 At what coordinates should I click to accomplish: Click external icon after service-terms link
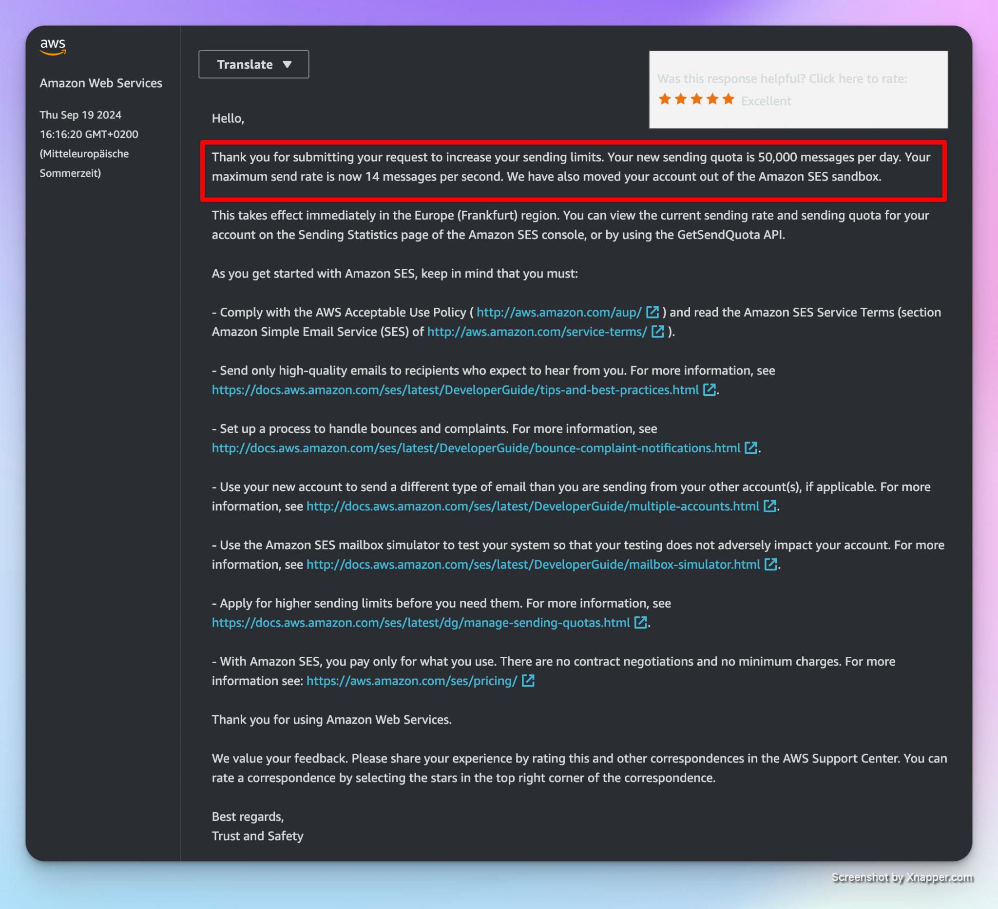657,332
